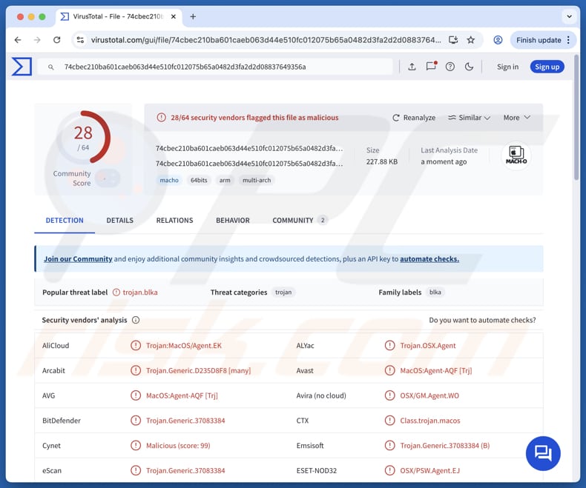The width and height of the screenshot is (586, 488).
Task: Toggle dark mode moon icon
Action: (469, 67)
